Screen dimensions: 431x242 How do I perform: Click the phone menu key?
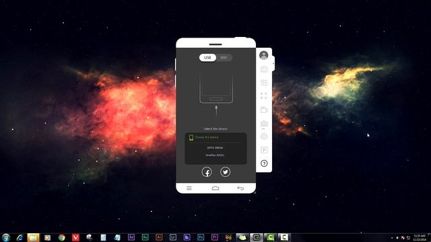189,188
